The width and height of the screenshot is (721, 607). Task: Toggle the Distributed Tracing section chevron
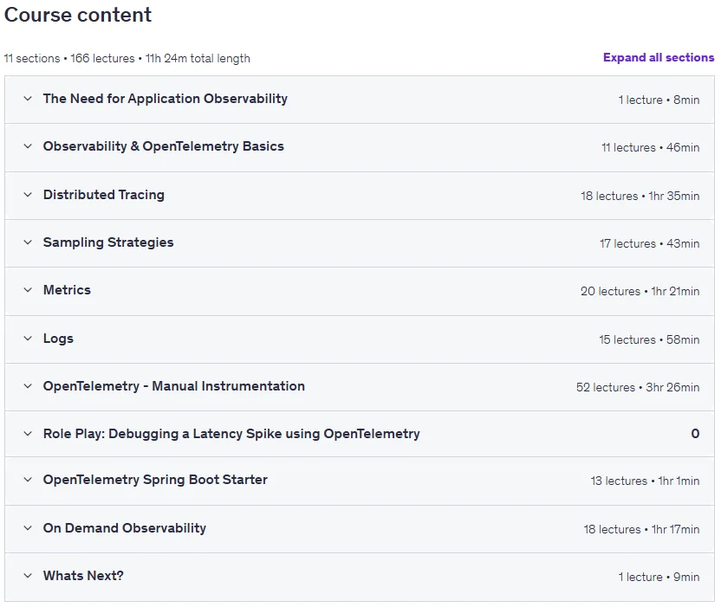pos(28,194)
